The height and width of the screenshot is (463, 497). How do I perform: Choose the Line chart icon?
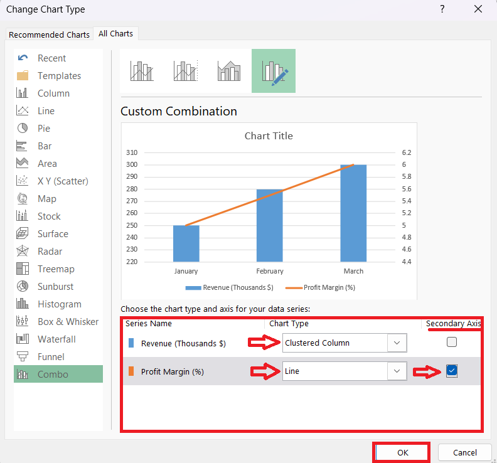pyautogui.click(x=23, y=110)
